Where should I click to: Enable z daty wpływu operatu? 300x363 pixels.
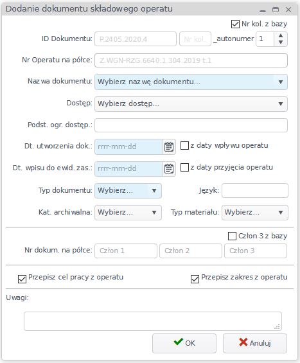(184, 146)
